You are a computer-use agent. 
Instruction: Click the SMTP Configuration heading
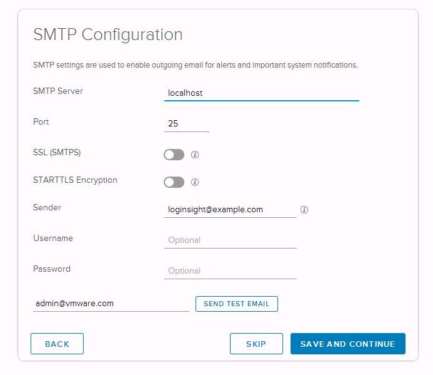107,34
